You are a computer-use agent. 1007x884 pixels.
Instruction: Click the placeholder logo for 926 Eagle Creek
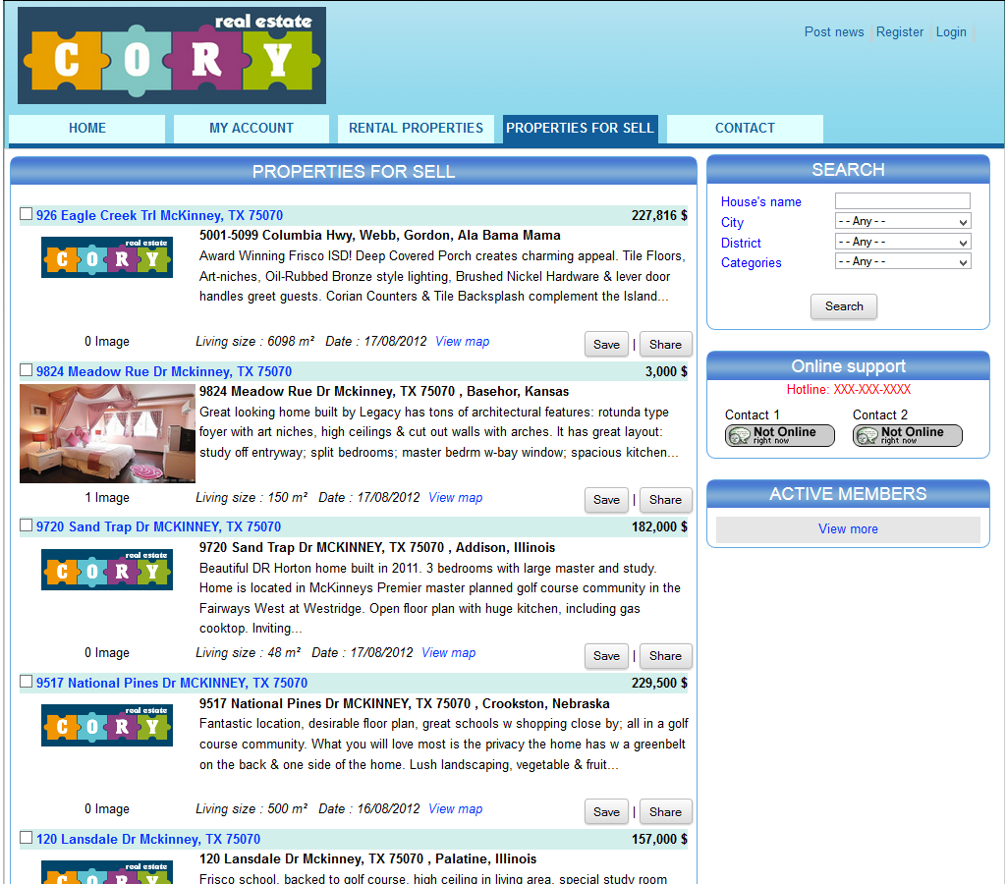click(x=107, y=257)
